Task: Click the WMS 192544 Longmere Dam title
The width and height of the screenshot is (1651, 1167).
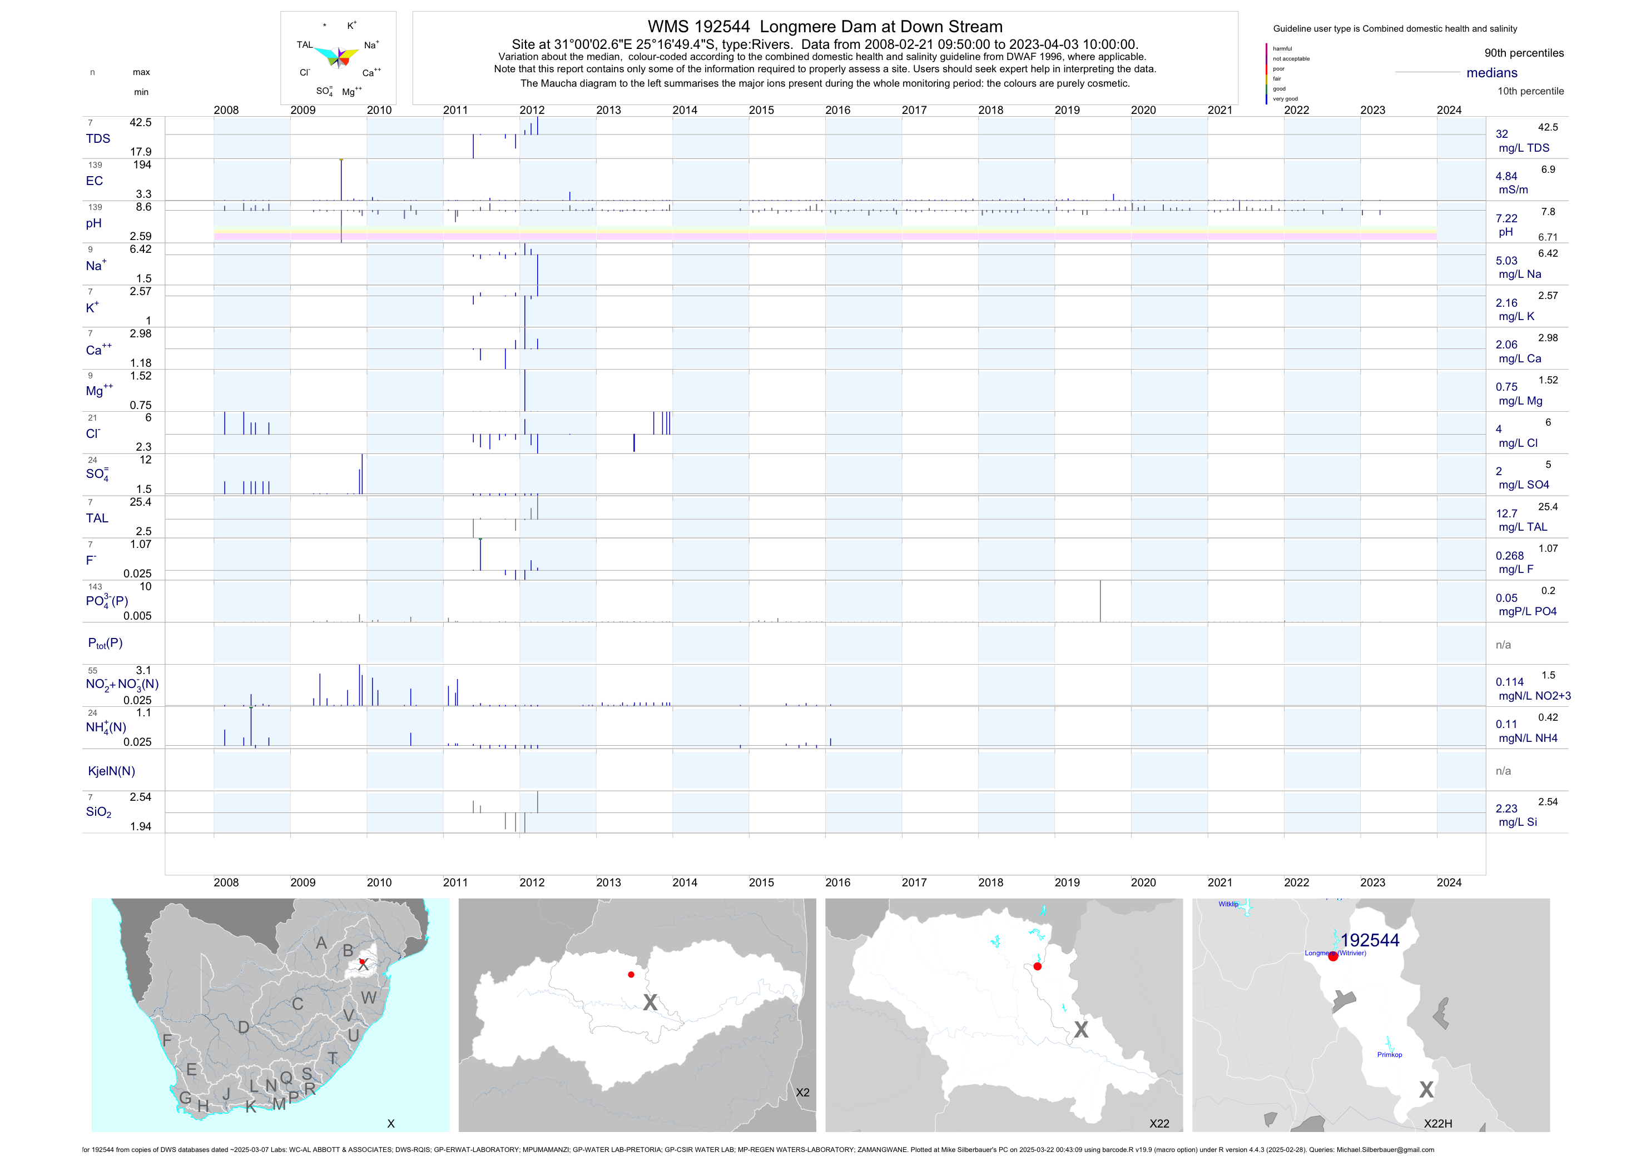Action: coord(825,27)
